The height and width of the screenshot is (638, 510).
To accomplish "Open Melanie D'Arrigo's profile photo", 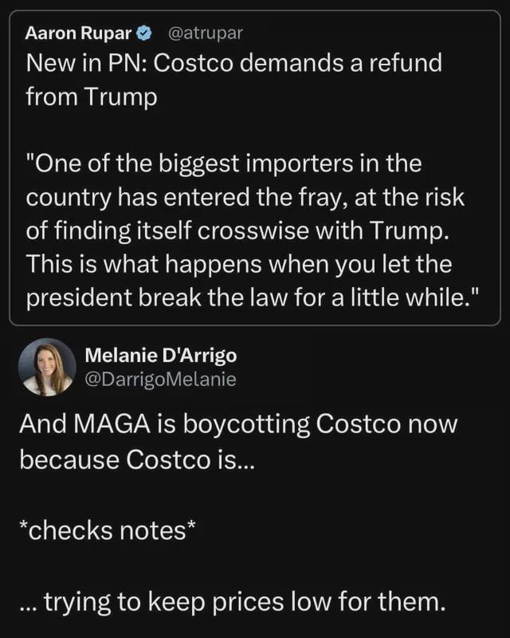I will [x=46, y=367].
